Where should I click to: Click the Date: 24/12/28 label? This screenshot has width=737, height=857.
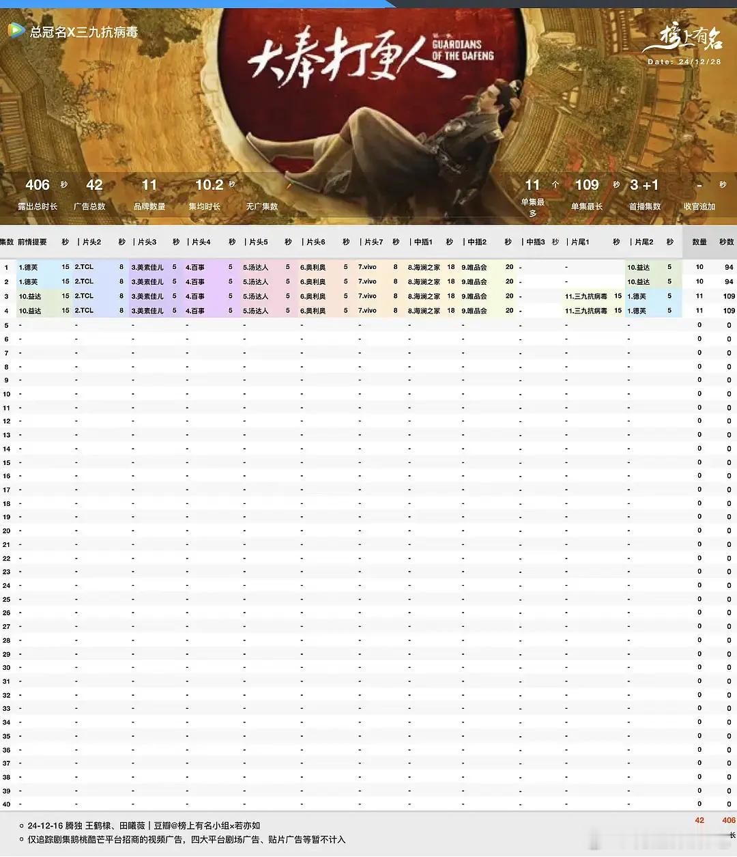coord(684,61)
